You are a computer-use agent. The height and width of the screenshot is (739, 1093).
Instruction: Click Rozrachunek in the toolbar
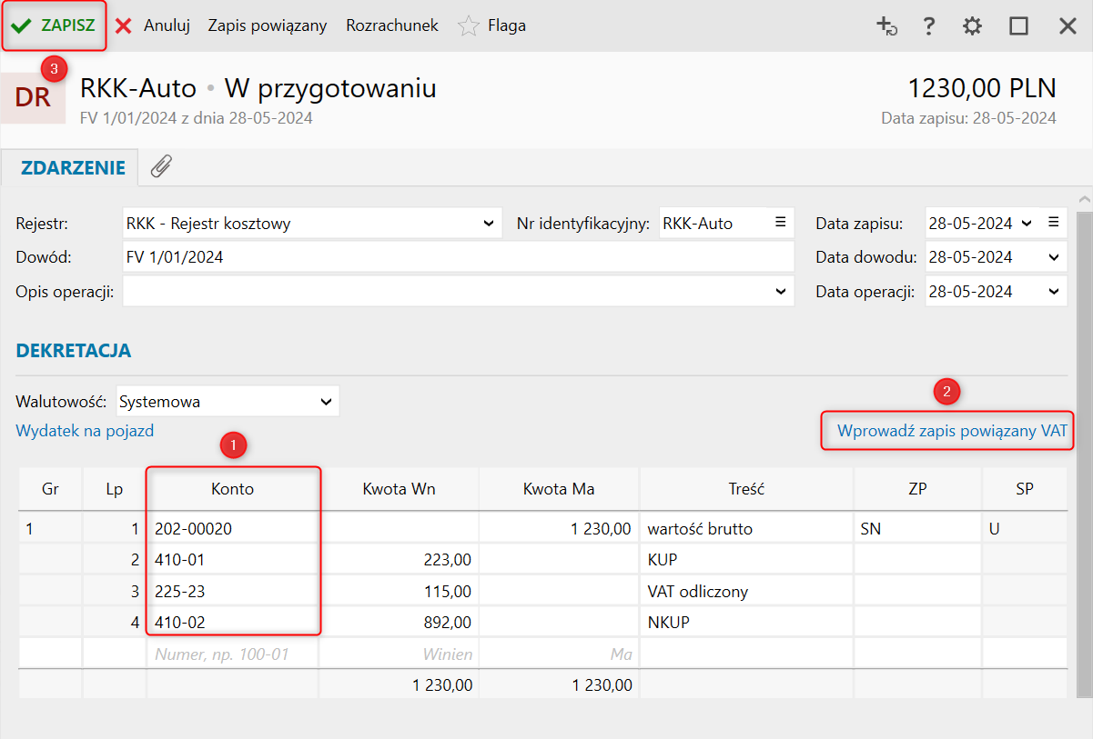point(391,26)
